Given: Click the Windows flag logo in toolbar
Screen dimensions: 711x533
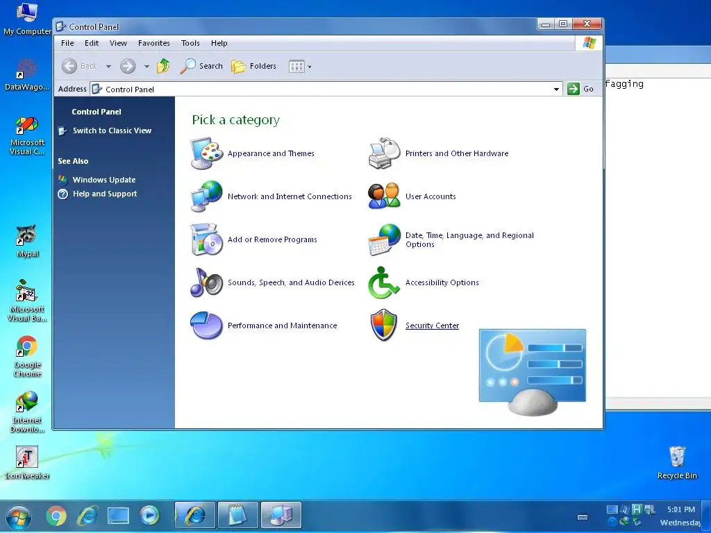Looking at the screenshot, I should coord(589,43).
